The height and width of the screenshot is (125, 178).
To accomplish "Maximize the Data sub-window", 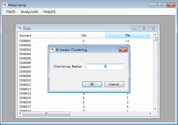I will [144, 28].
